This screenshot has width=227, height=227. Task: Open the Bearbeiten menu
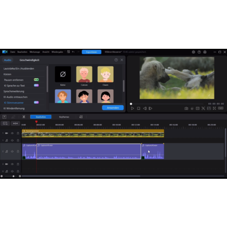22,52
